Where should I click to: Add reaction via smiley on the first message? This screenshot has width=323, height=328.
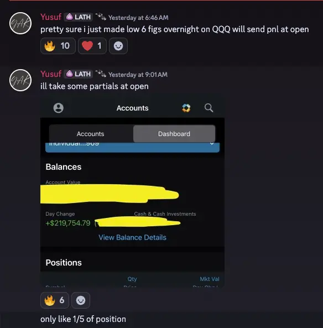click(118, 46)
